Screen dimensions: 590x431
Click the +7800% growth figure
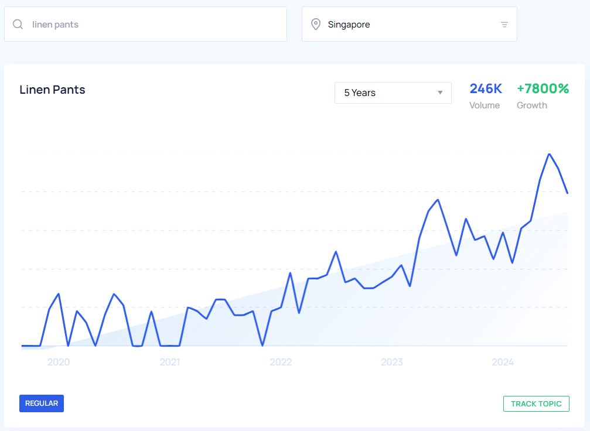543,89
